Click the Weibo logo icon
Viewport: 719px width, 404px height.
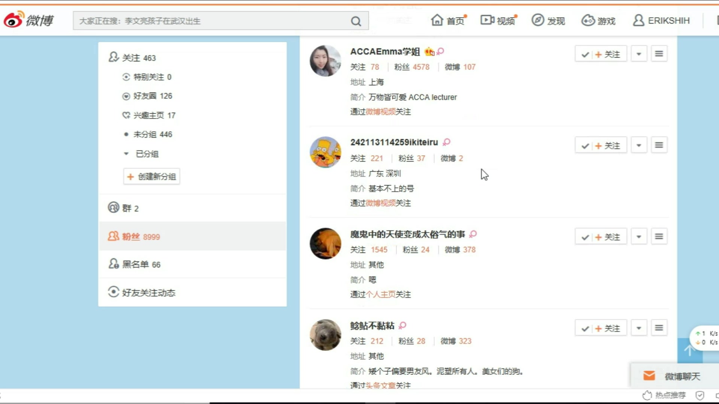tap(15, 20)
